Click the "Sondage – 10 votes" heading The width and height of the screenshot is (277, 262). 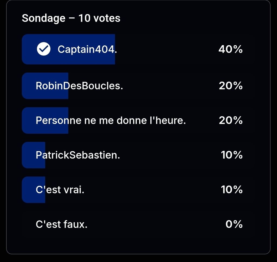click(x=71, y=18)
